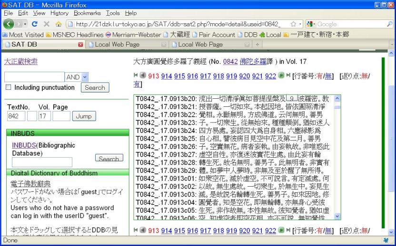Click the Page input field
This screenshot has width=396, height=246.
[61, 116]
